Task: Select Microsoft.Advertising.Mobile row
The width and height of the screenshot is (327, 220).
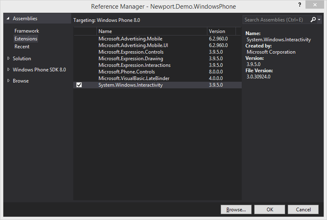Action: (157, 39)
